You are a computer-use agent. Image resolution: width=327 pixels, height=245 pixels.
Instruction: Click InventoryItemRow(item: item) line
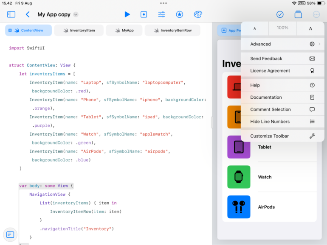[86, 212]
